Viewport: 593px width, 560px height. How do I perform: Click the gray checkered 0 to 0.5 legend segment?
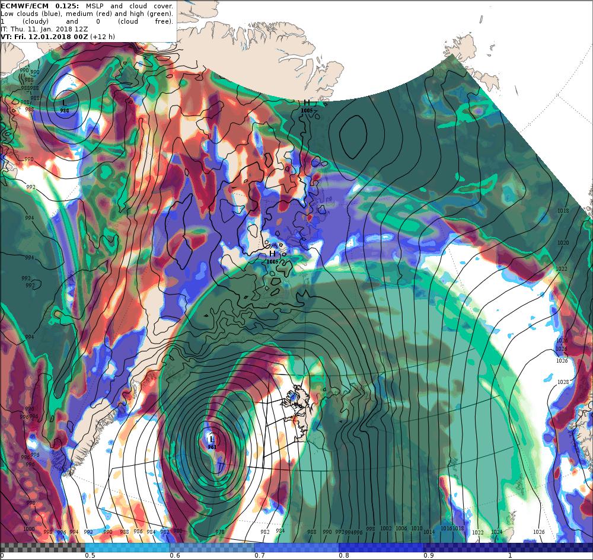tap(43, 548)
